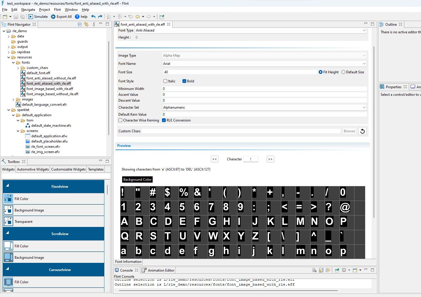Click the Font Size input field
The width and height of the screenshot is (421, 297).
[239, 72]
